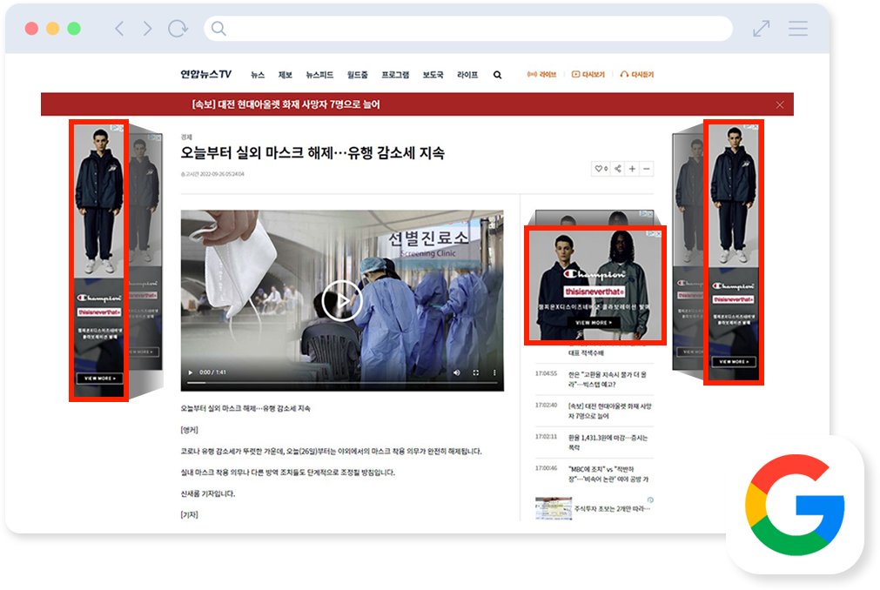Open the 프로그램 navigation menu
Image resolution: width=880 pixels, height=590 pixels.
tap(395, 75)
